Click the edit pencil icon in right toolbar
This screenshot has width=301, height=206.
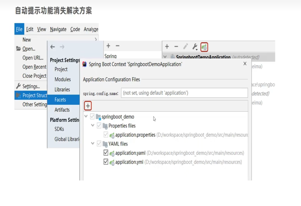click(x=185, y=47)
